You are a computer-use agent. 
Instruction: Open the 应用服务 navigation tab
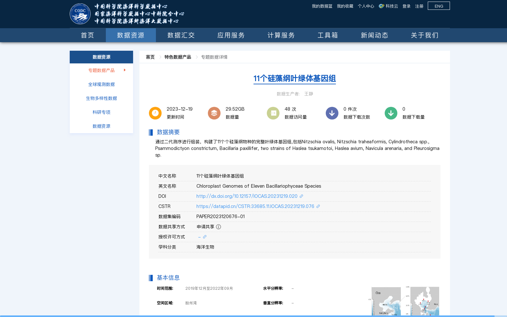click(231, 35)
